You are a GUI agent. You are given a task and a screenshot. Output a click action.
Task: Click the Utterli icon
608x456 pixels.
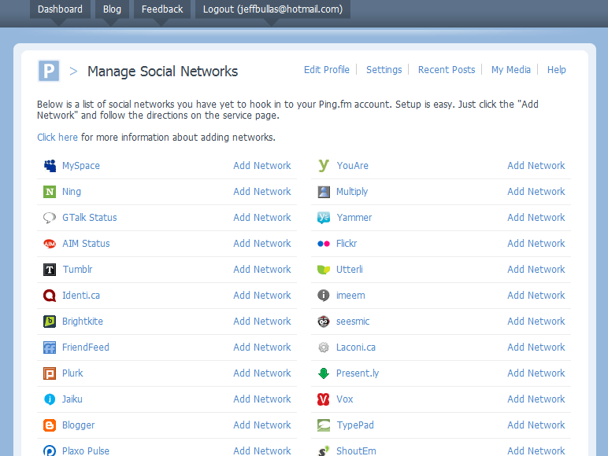(324, 270)
